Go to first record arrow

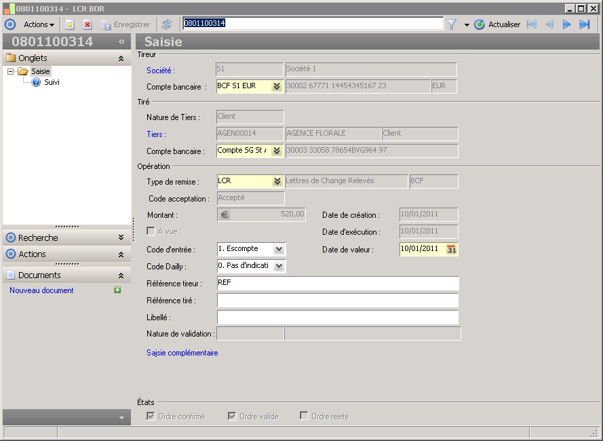[532, 24]
